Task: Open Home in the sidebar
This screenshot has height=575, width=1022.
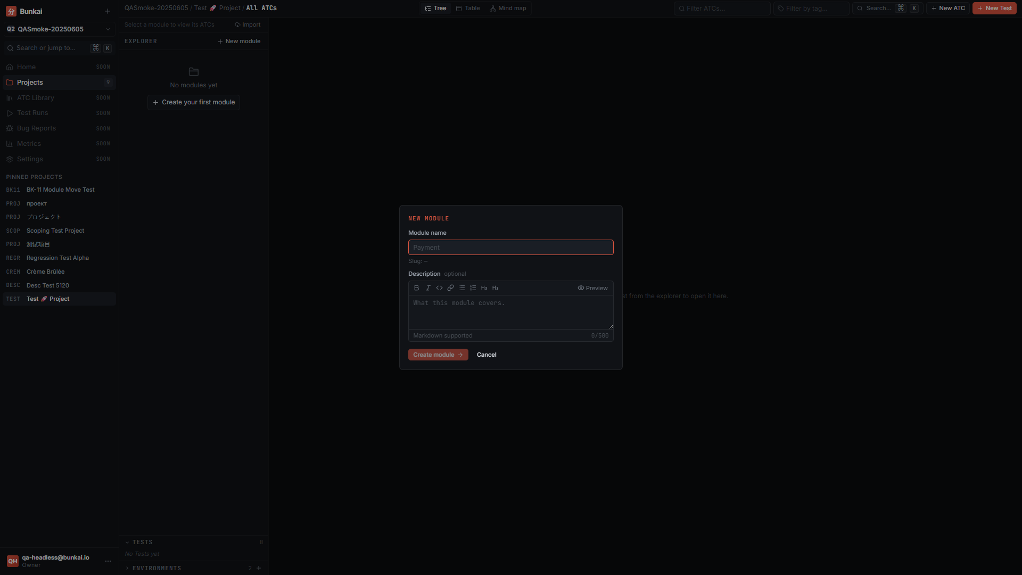Action: click(59, 67)
